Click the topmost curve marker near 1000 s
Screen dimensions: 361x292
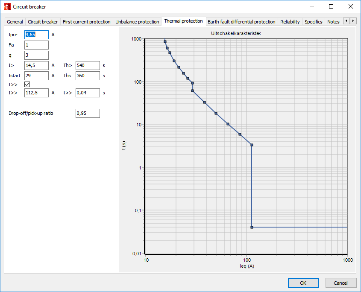point(165,42)
